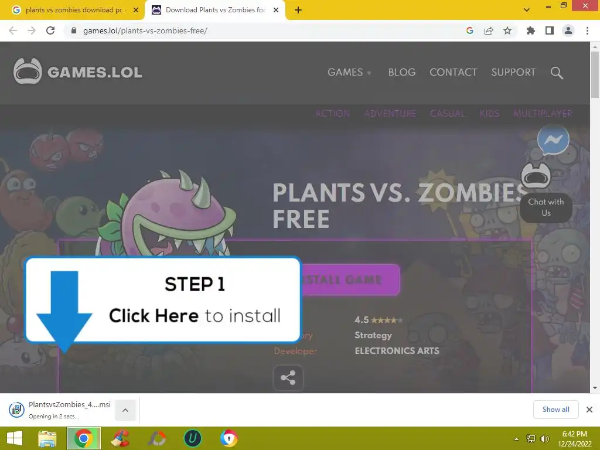Click the INSTALL GAME button

(350, 279)
